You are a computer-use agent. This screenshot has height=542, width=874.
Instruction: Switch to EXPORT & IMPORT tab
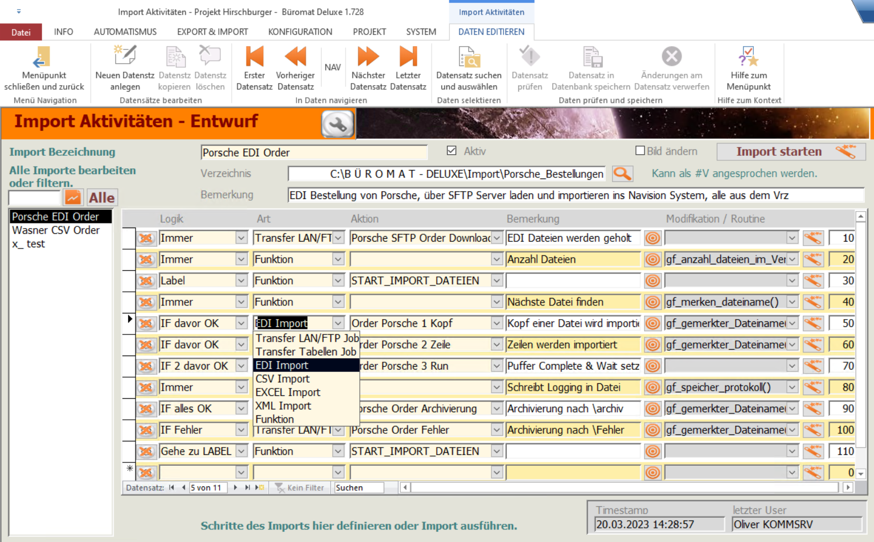tap(212, 32)
